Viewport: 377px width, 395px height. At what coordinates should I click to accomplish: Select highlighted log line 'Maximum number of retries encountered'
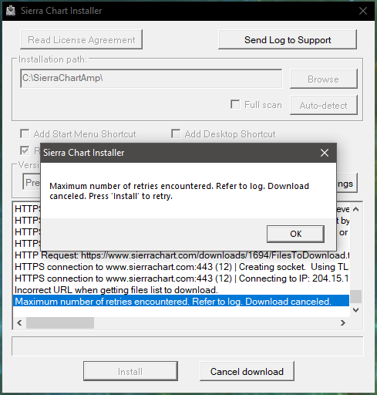(181, 301)
